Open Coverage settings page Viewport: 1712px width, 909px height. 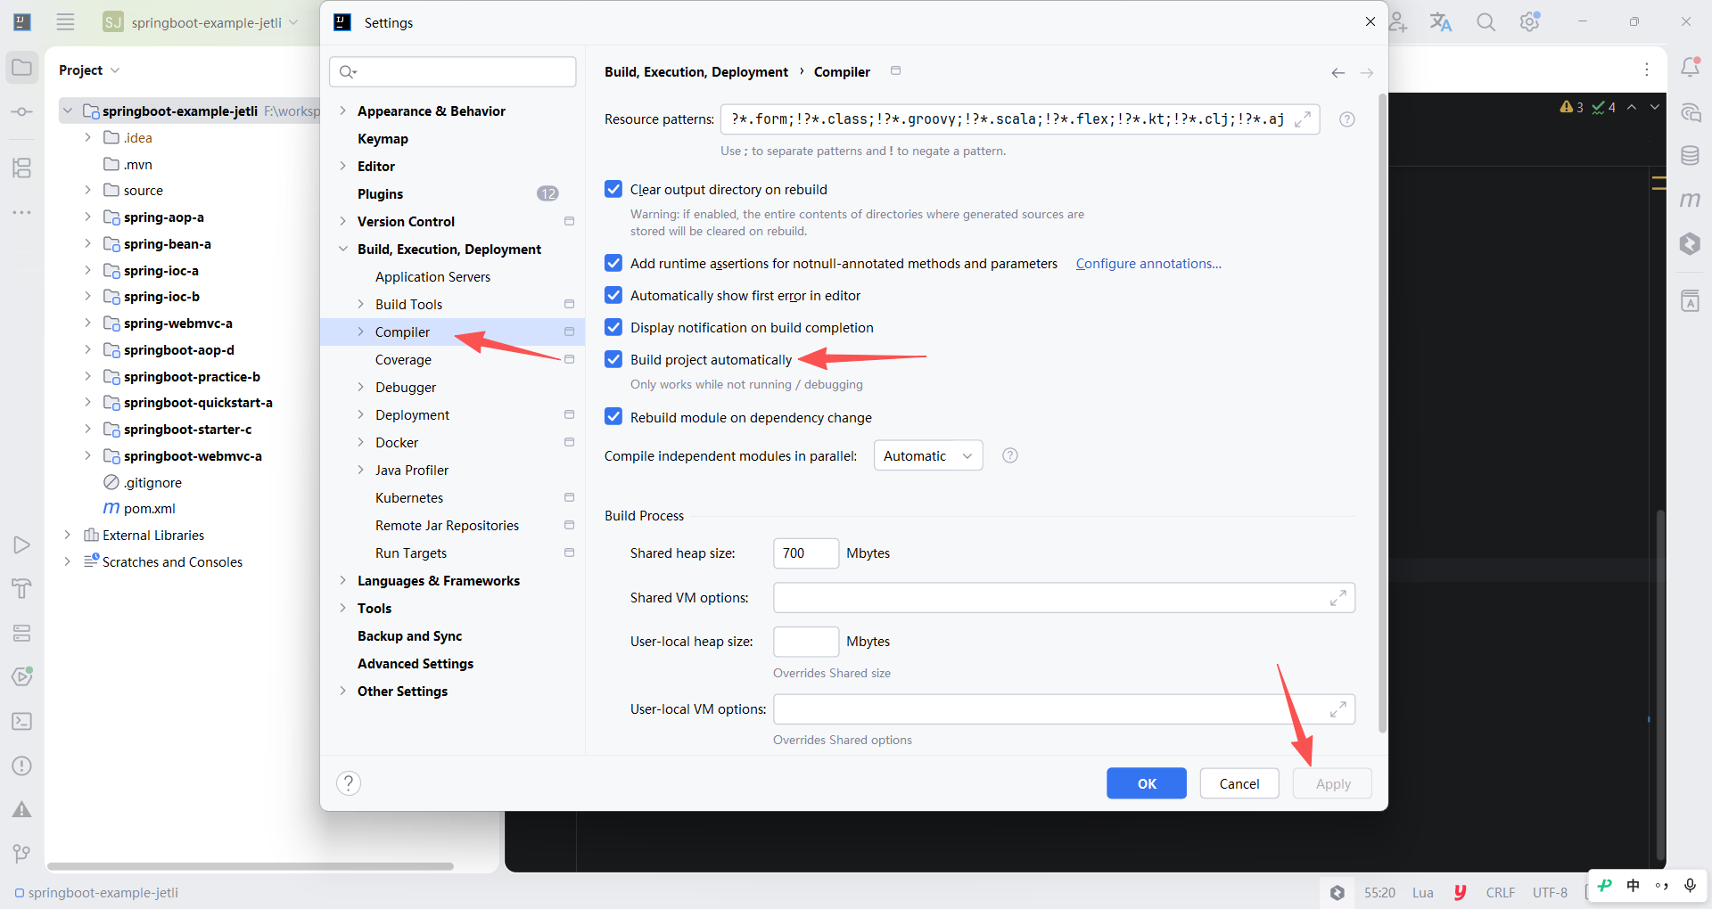[403, 360]
